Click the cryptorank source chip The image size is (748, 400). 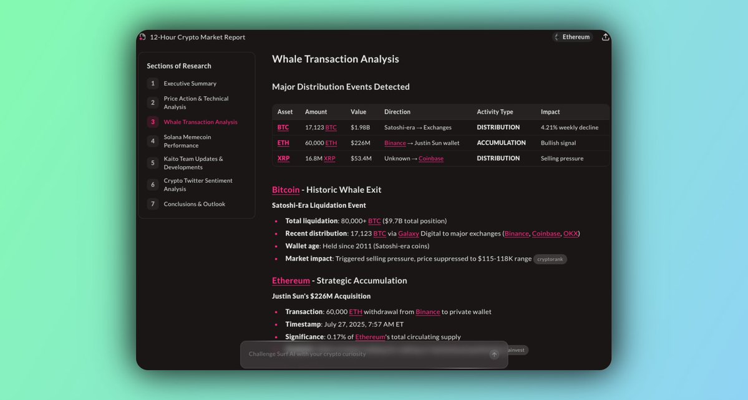tap(550, 259)
